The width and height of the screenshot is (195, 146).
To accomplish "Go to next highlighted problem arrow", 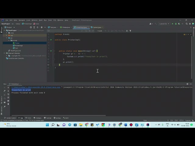I will tap(191, 34).
